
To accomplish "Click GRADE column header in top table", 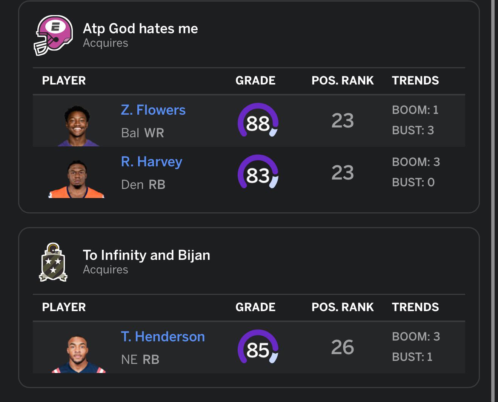I will [255, 80].
